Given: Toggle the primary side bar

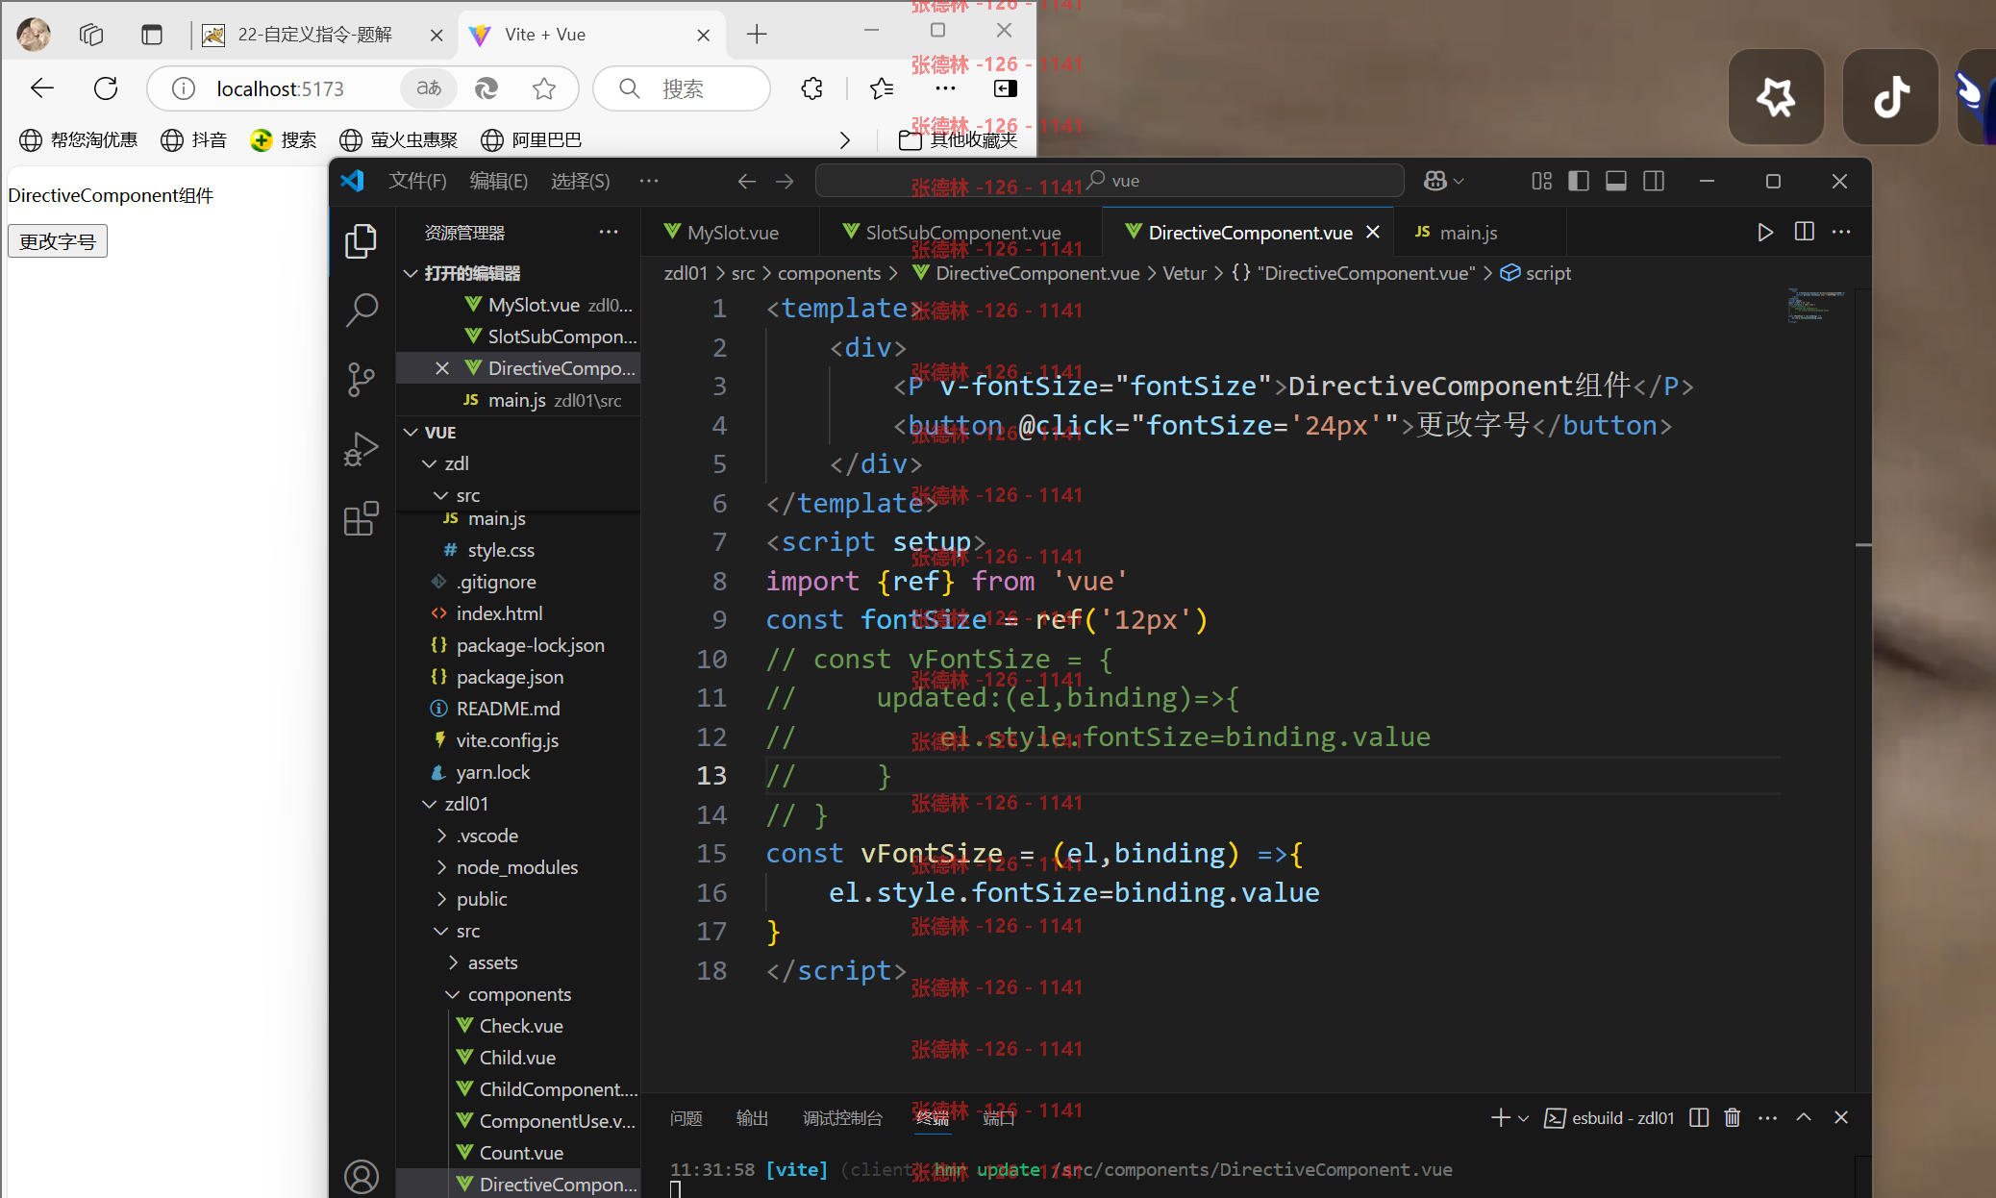Looking at the screenshot, I should click(1579, 181).
